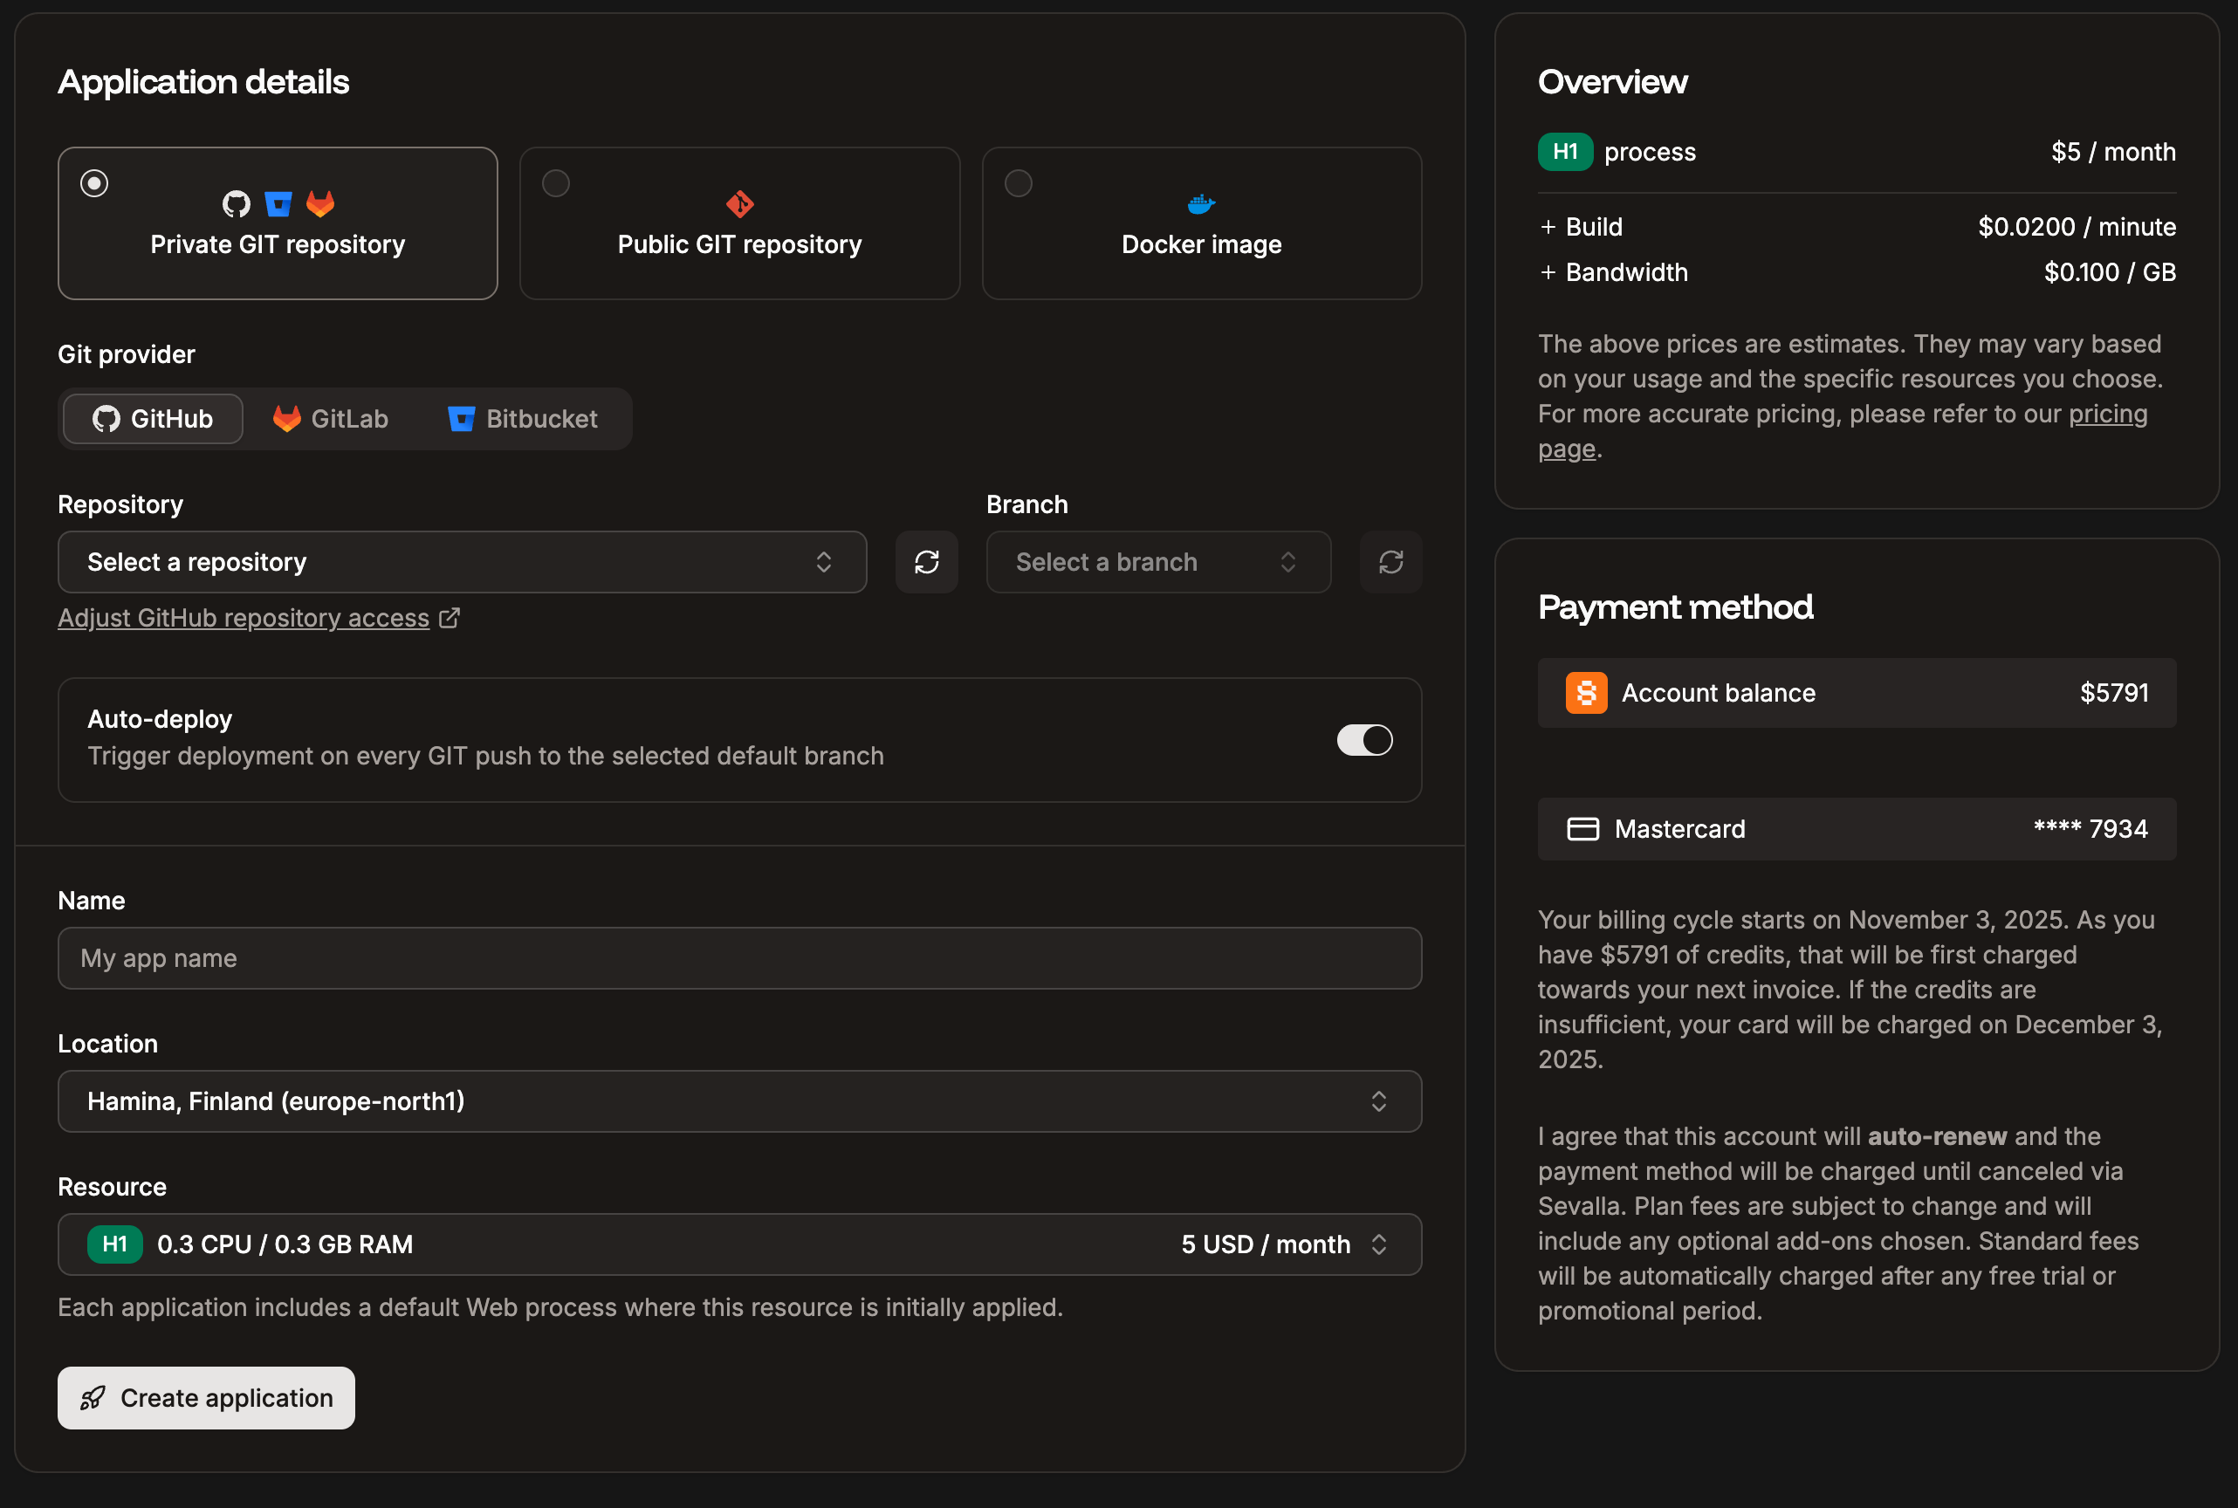This screenshot has height=1508, width=2238.
Task: Click the branch refresh icon
Action: coord(1390,562)
